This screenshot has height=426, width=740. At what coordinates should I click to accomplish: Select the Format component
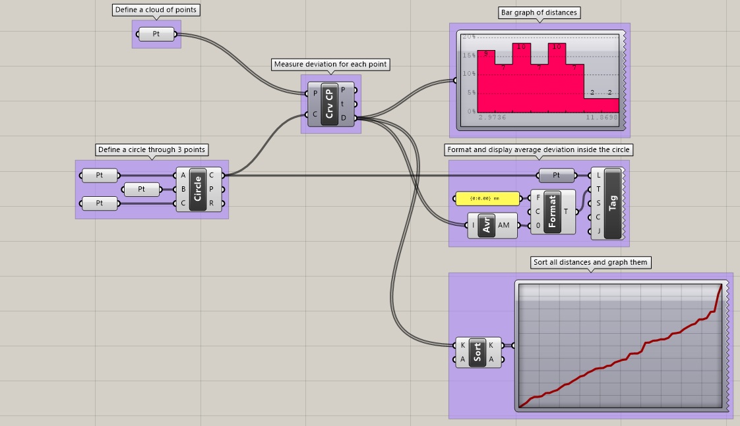click(552, 212)
